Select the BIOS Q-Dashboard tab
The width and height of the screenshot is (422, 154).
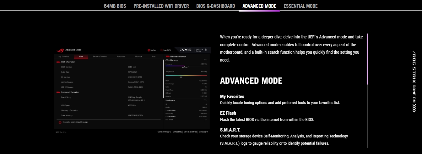(216, 6)
